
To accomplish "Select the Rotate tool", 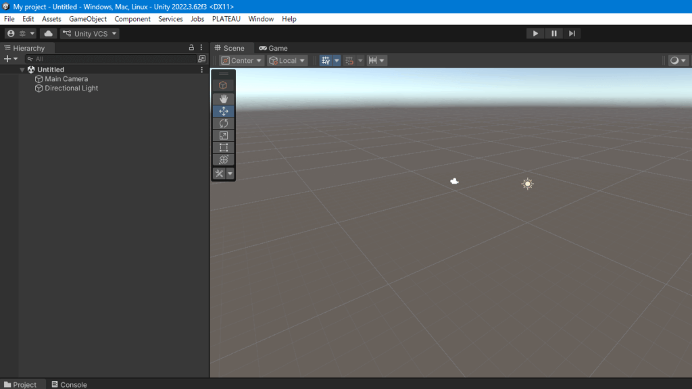I will point(224,124).
